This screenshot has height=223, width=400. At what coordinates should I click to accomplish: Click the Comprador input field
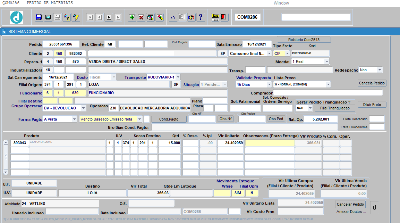(327, 93)
